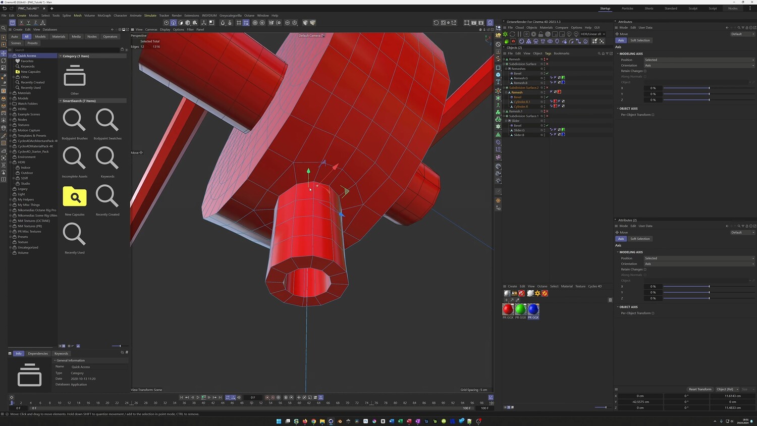
Task: Collapse the Category (1 Item) section
Action: coord(61,56)
